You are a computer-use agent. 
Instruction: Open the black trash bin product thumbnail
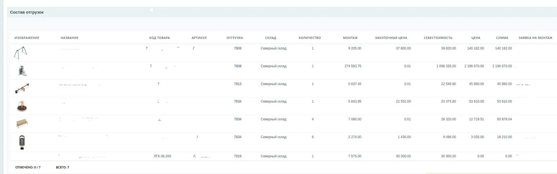tap(22, 142)
